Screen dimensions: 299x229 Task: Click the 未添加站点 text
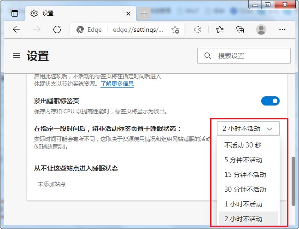(x=52, y=184)
